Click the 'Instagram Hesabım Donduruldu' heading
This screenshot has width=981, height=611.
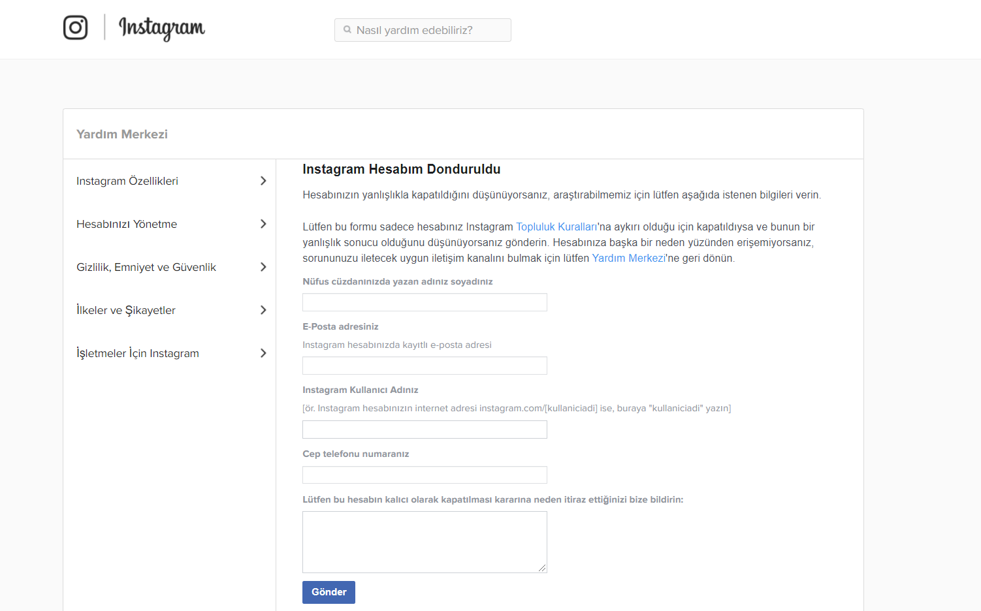(402, 169)
